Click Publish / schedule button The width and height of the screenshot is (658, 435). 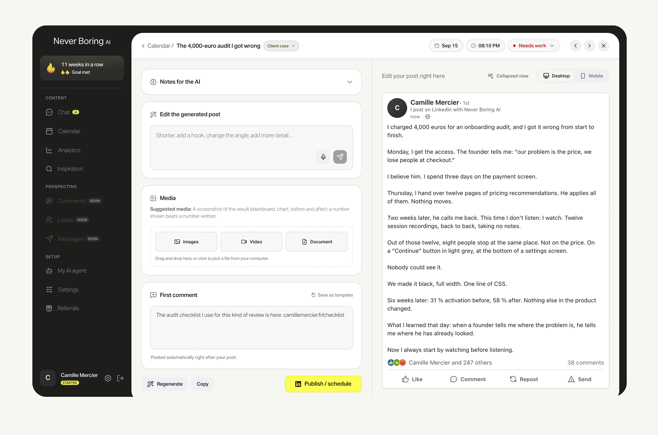[x=323, y=384]
